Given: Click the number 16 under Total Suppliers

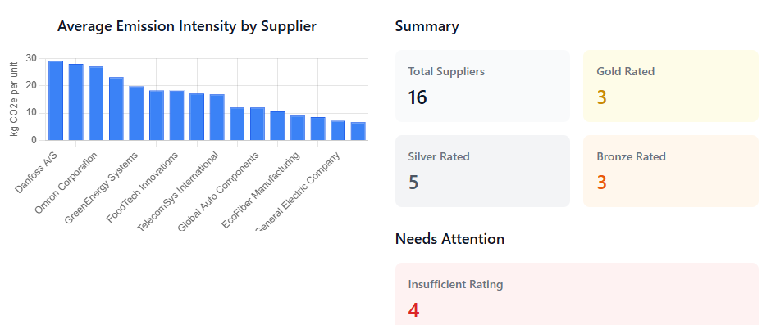Looking at the screenshot, I should tap(418, 97).
